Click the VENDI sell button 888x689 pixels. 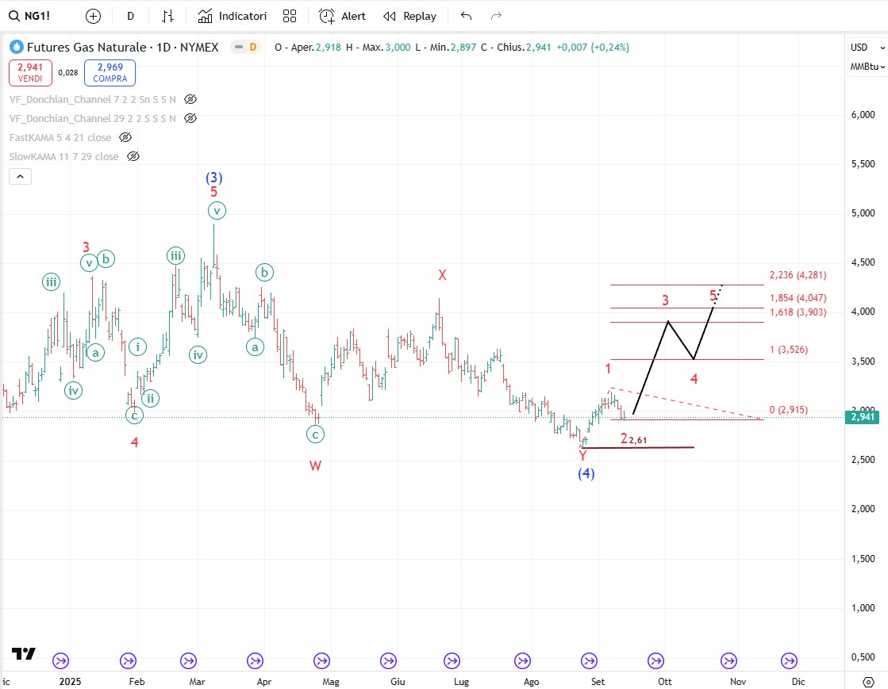click(32, 73)
